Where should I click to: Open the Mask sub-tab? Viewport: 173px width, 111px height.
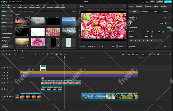point(155,11)
